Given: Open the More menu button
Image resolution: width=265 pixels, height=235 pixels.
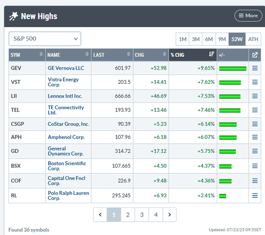Looking at the screenshot, I should (x=248, y=16).
